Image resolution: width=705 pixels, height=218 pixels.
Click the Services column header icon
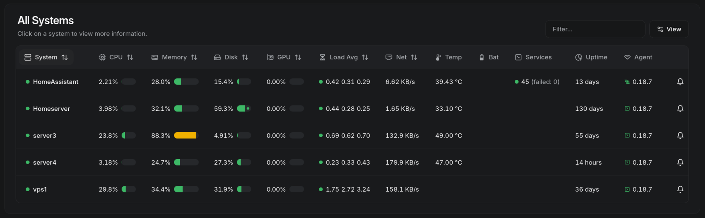pos(518,57)
